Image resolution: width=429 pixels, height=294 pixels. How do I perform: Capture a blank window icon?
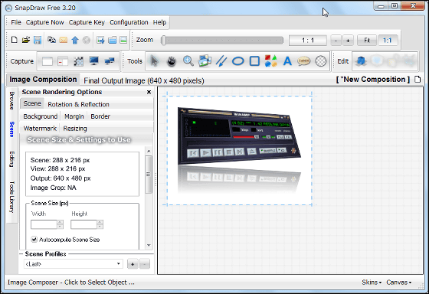coord(47,61)
